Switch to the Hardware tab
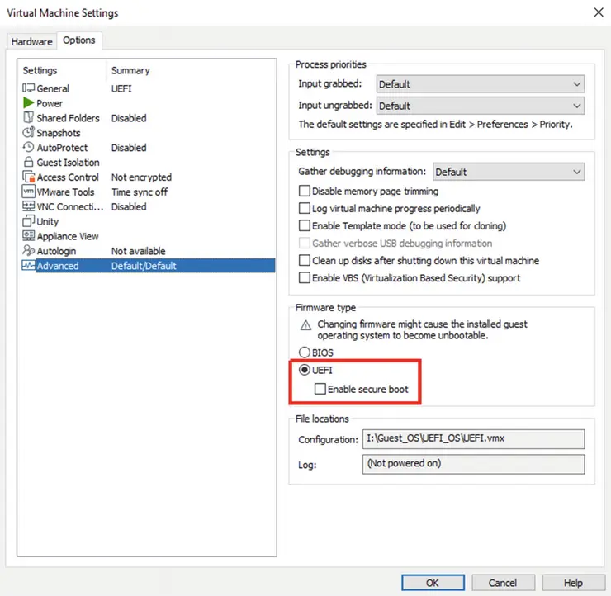The image size is (611, 596). tap(31, 41)
